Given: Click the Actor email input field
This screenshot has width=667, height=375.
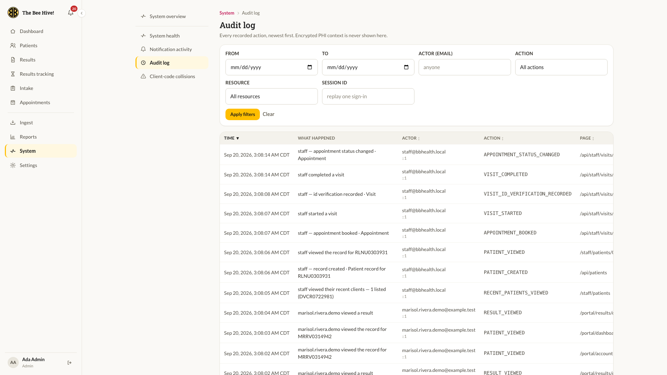Looking at the screenshot, I should point(464,67).
